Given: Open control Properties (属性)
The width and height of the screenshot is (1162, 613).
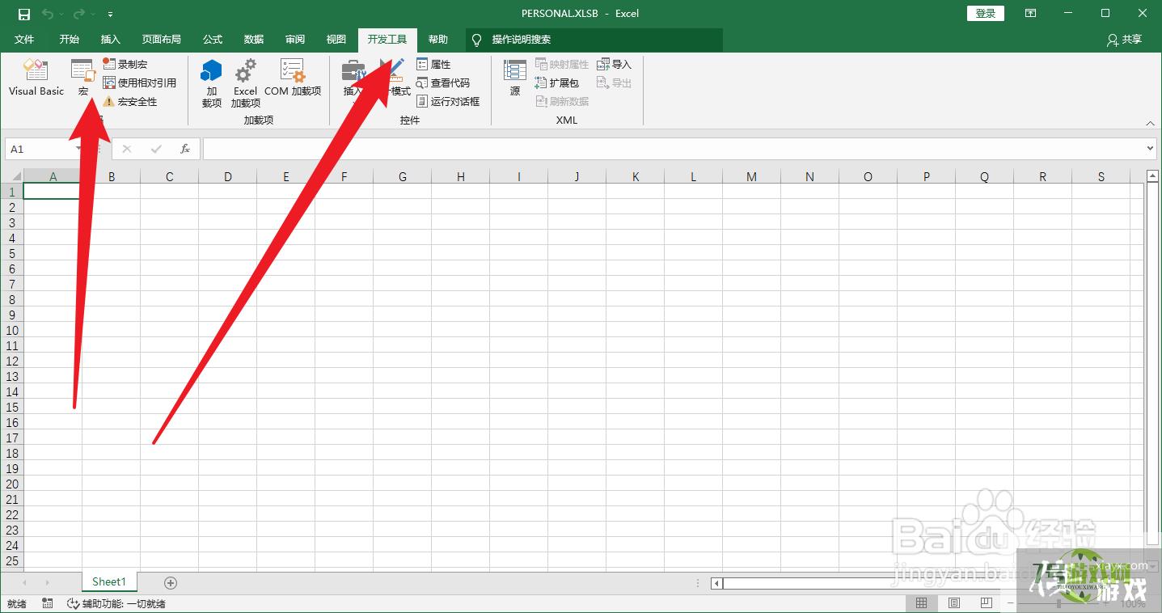Looking at the screenshot, I should [434, 64].
